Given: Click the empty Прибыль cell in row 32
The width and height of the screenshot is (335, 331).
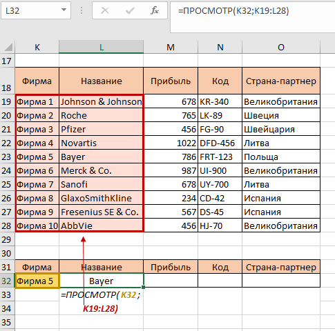Looking at the screenshot, I should (171, 281).
